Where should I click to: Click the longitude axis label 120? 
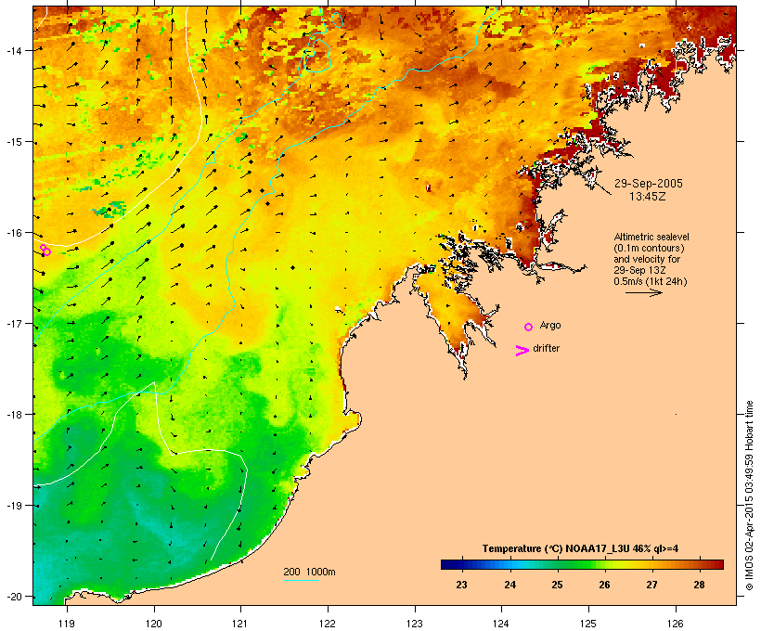pyautogui.click(x=154, y=624)
